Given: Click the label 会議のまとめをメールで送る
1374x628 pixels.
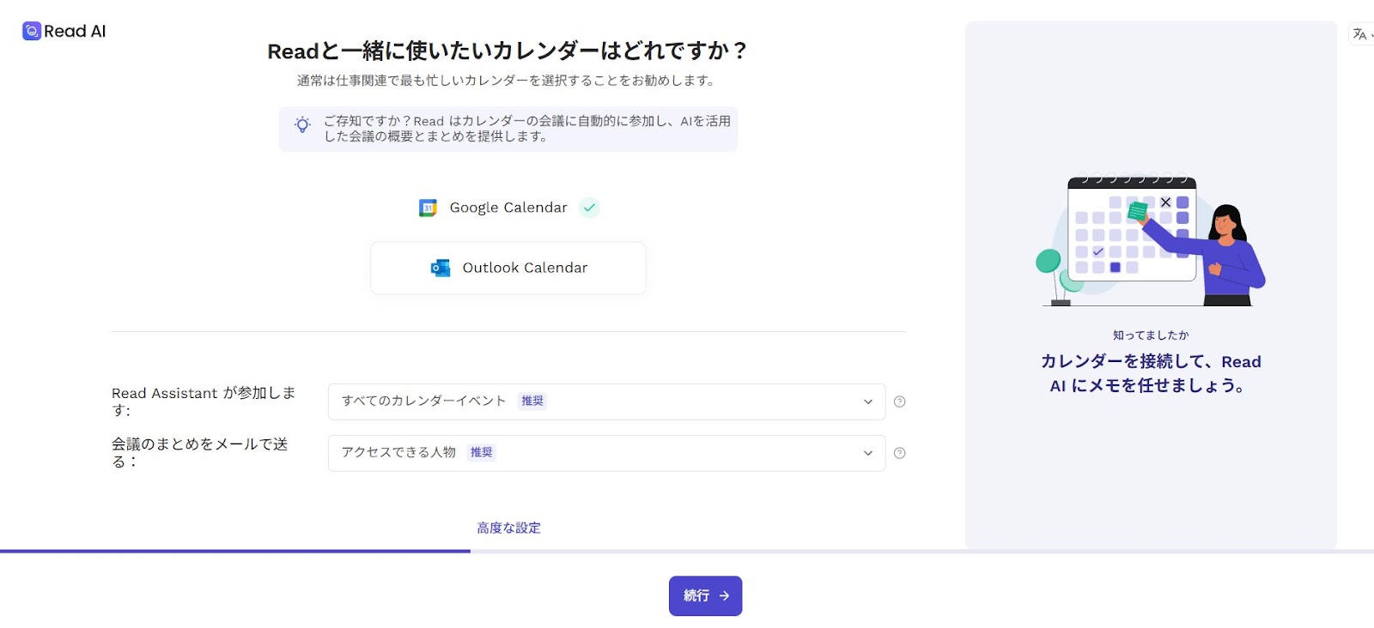Looking at the screenshot, I should 199,453.
